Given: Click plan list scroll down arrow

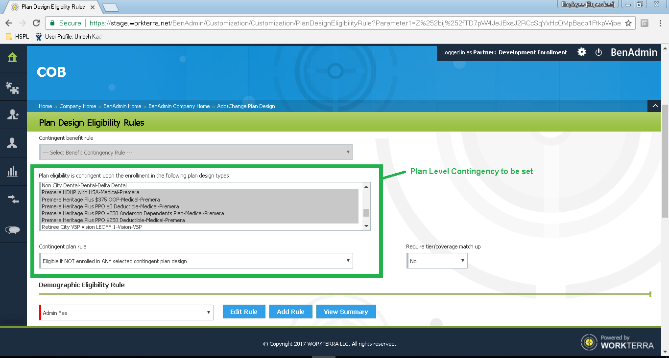Looking at the screenshot, I should click(x=366, y=226).
